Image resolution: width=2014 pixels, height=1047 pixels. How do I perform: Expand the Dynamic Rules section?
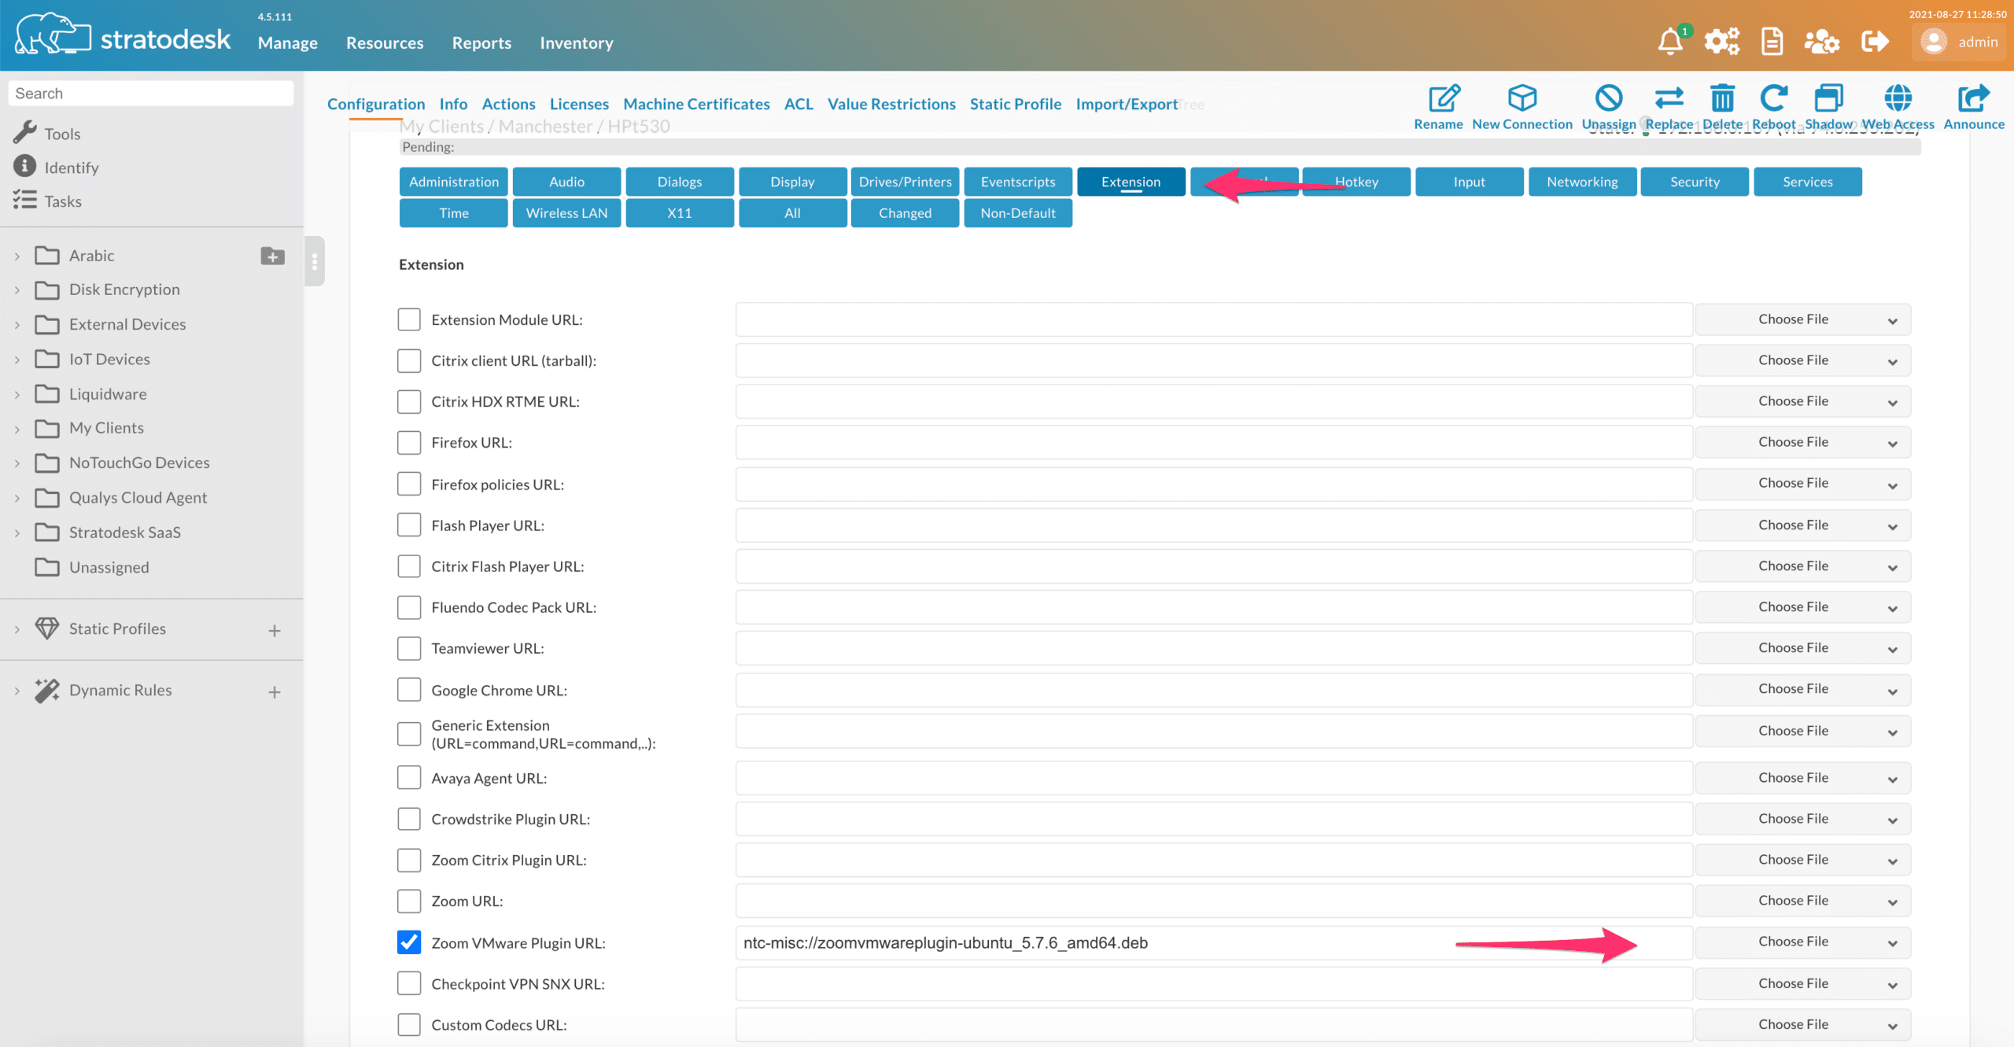pos(17,691)
